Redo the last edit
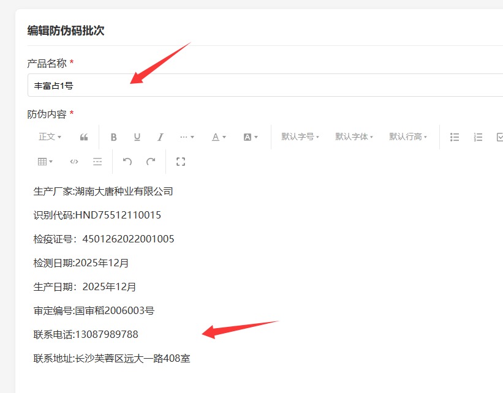Viewport: 503px width, 393px height. coord(151,162)
